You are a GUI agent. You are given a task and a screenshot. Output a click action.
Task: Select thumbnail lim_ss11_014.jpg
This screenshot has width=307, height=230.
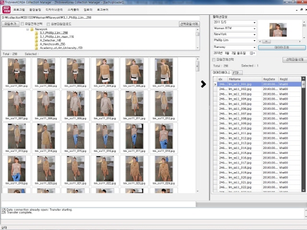(46, 138)
